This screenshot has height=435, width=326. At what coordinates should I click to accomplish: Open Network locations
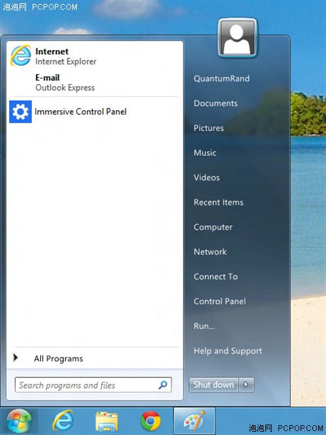210,252
